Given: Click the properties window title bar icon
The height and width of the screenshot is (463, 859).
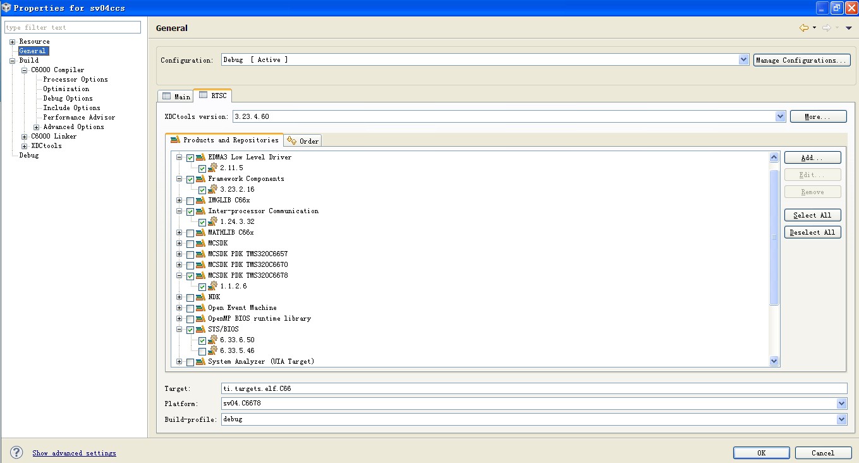Looking at the screenshot, I should (6, 8).
